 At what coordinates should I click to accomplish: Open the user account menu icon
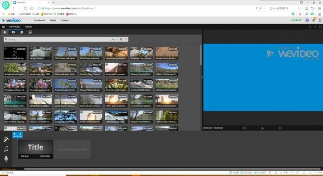click(x=320, y=20)
